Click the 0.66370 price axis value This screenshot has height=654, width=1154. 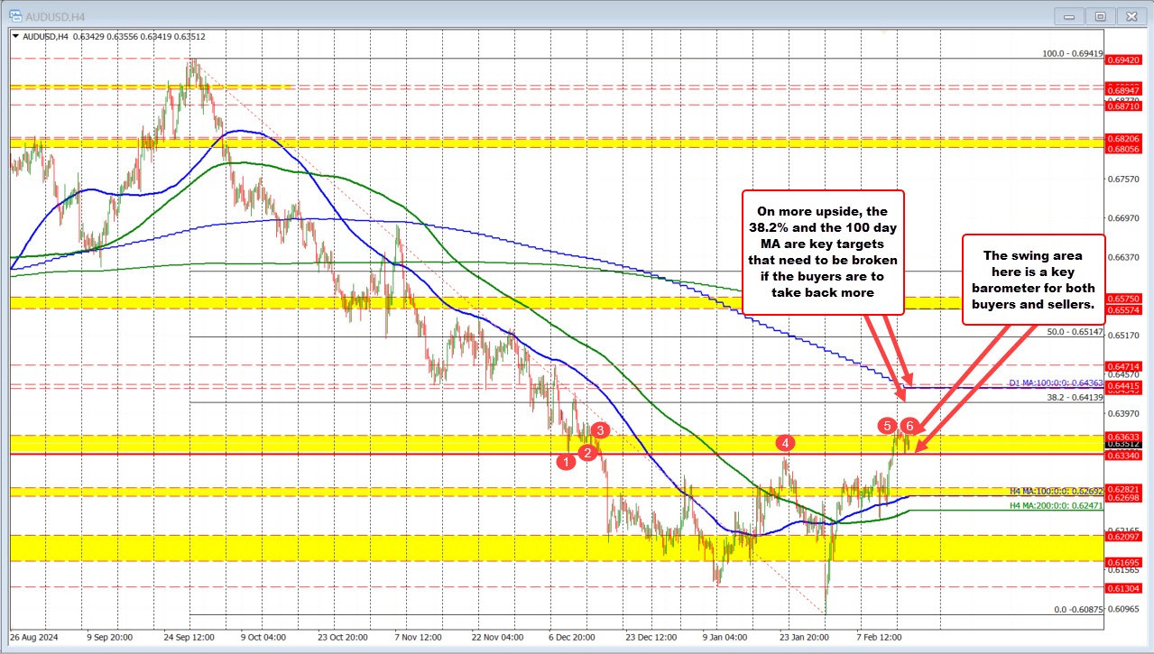click(1124, 257)
